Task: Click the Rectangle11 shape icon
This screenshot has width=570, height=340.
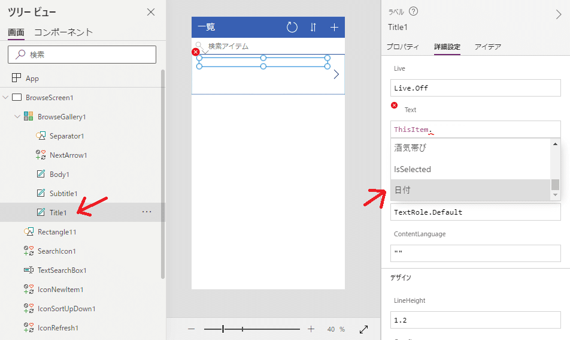Action: pos(29,232)
